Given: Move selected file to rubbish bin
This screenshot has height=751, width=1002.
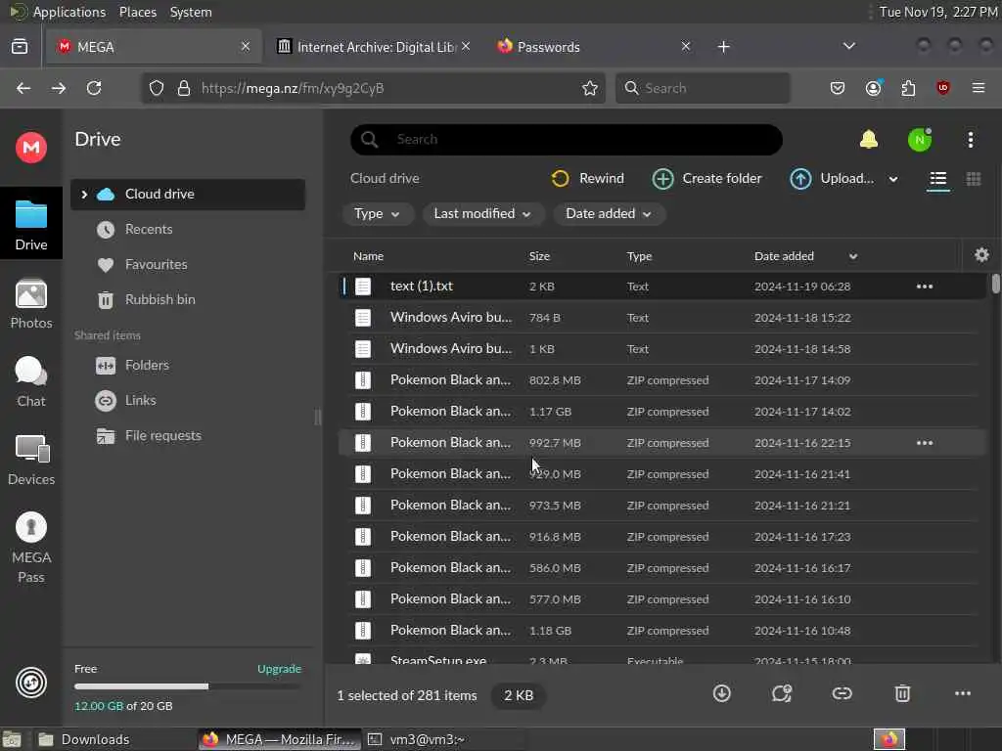Looking at the screenshot, I should click(901, 693).
